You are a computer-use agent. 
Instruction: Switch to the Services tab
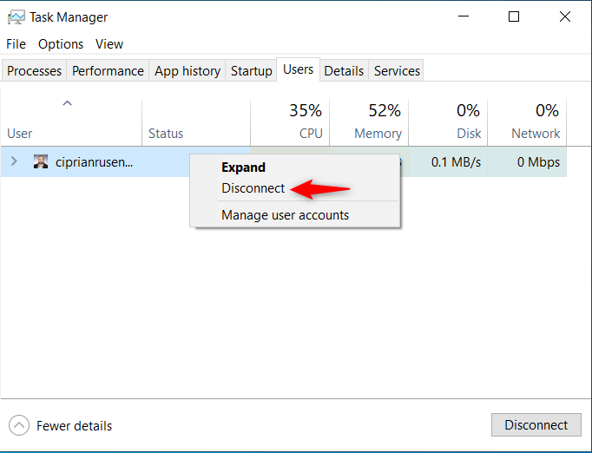pos(397,70)
